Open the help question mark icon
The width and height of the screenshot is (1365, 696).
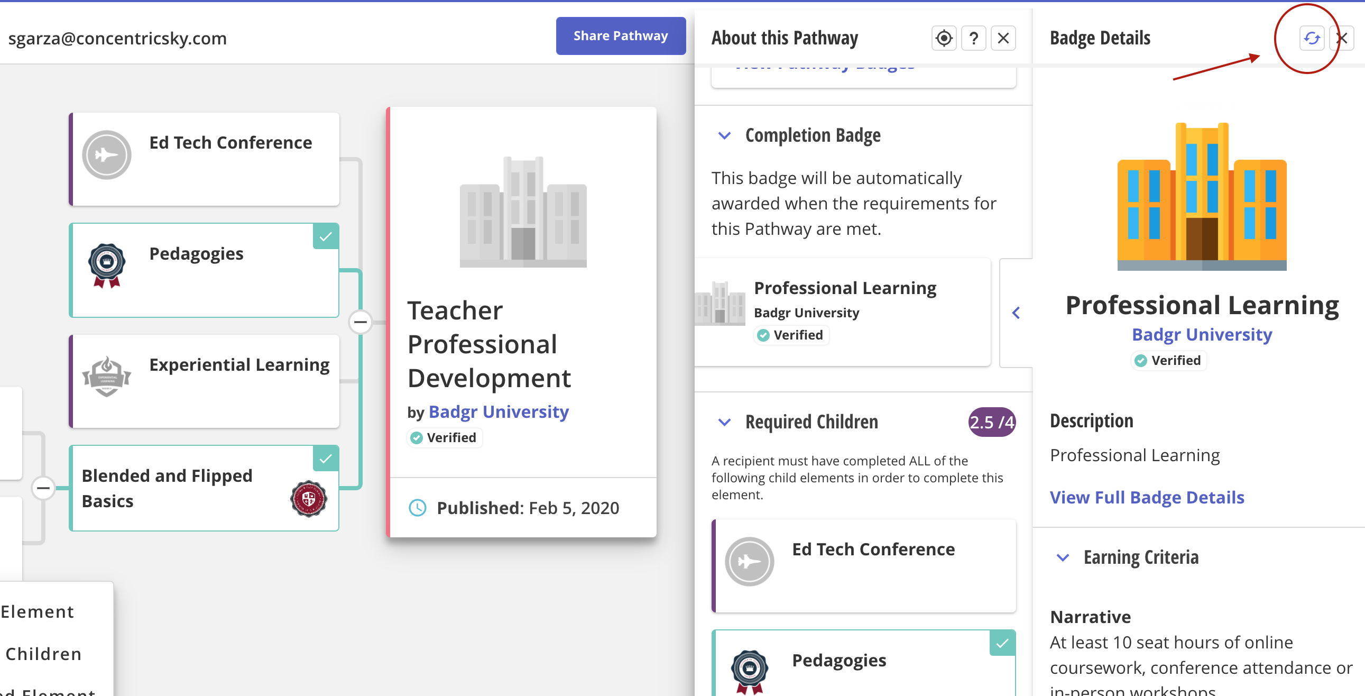coord(973,38)
